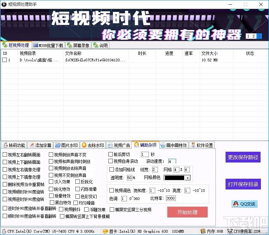This screenshot has width=269, height=235.
Task: Click the 说明 tab icon
Action: click(96, 45)
